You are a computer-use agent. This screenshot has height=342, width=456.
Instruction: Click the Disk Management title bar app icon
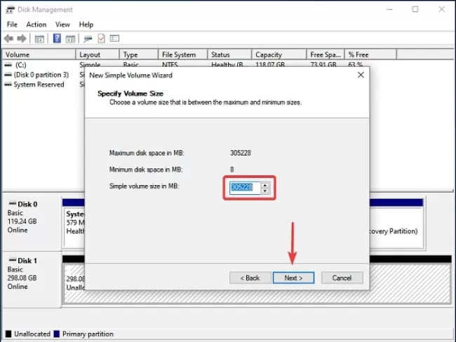point(10,10)
